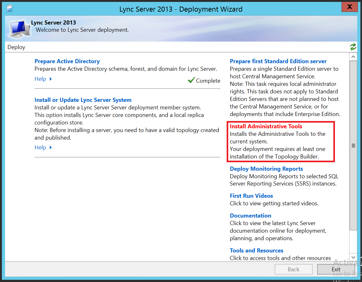The width and height of the screenshot is (362, 282).
Task: Click the disabled Back button
Action: 293,269
